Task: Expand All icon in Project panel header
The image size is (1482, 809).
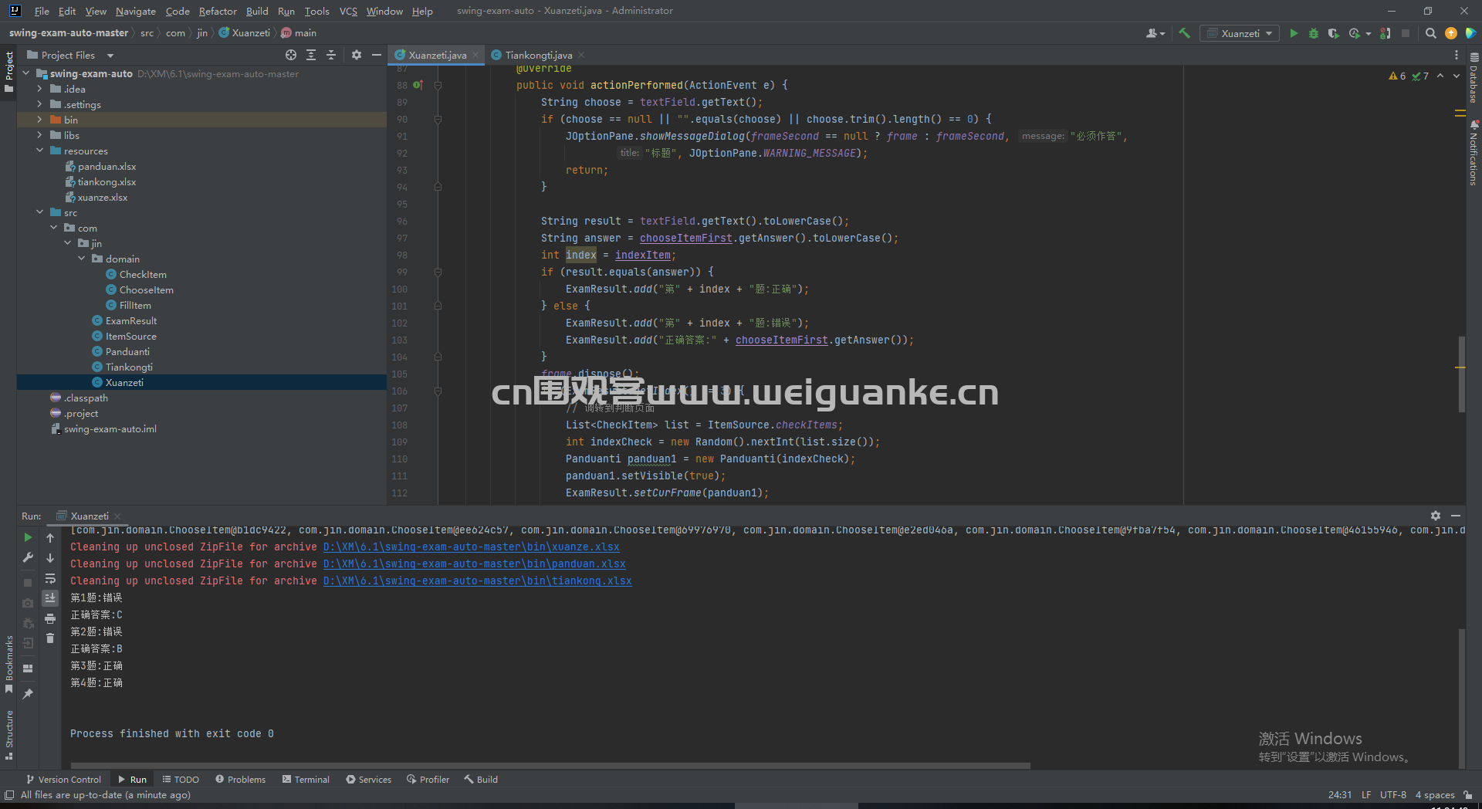Action: click(311, 55)
